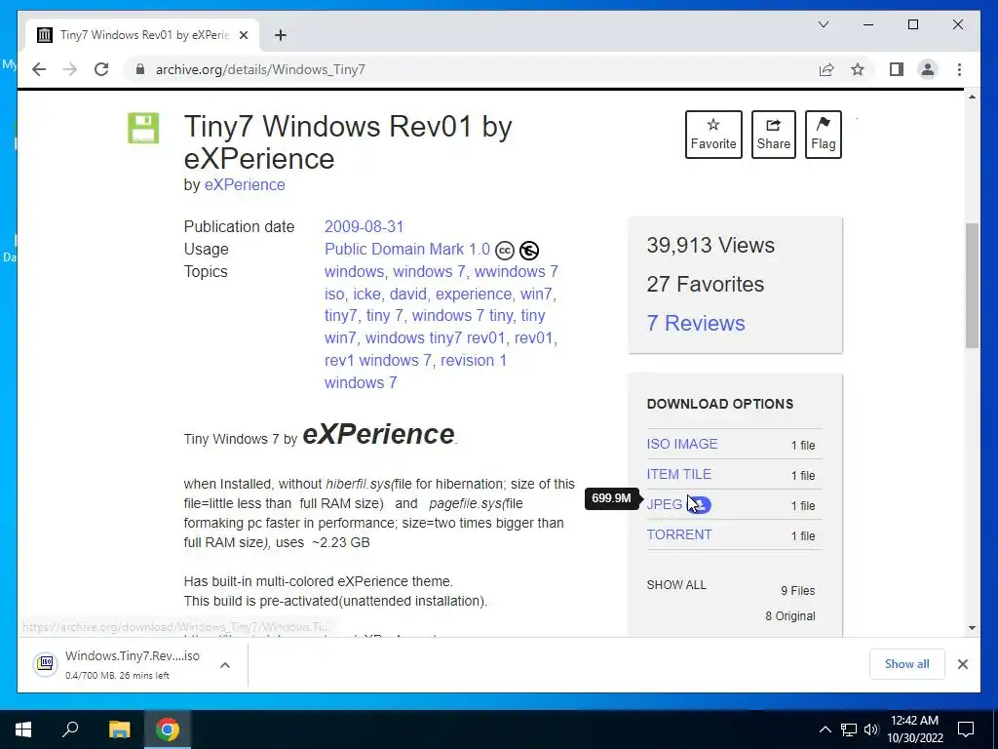Screen dimensions: 998x749
Task: Share this page via address bar icon
Action: coord(826,69)
